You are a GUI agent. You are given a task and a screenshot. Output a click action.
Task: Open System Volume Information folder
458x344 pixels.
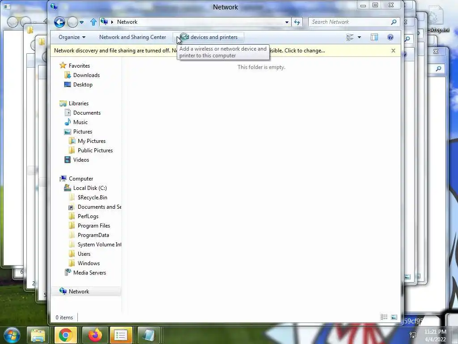coord(99,244)
